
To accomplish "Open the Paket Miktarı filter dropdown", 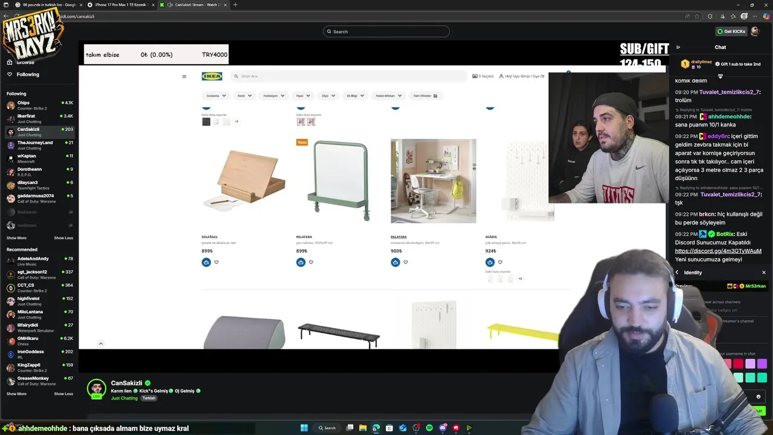I will tap(388, 95).
